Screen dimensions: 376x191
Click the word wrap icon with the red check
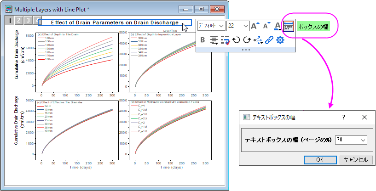225,40
